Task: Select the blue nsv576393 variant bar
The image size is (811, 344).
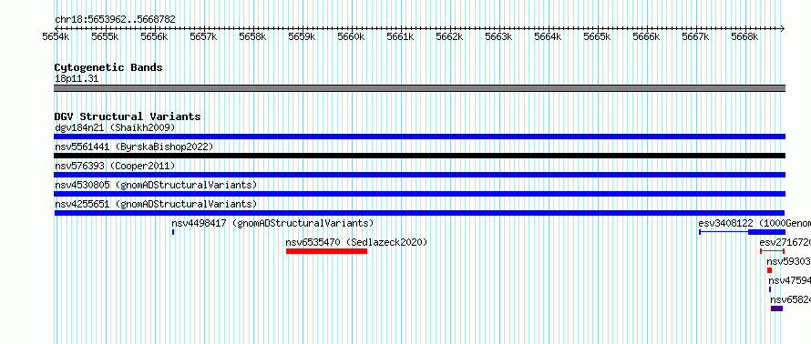Action: pyautogui.click(x=419, y=175)
